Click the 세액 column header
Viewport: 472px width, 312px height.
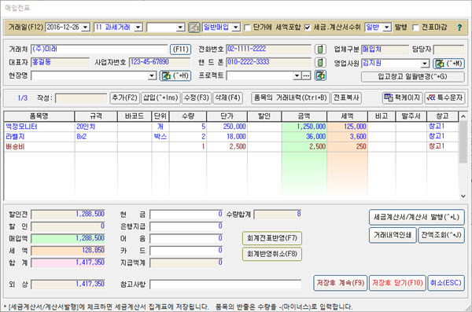[347, 116]
